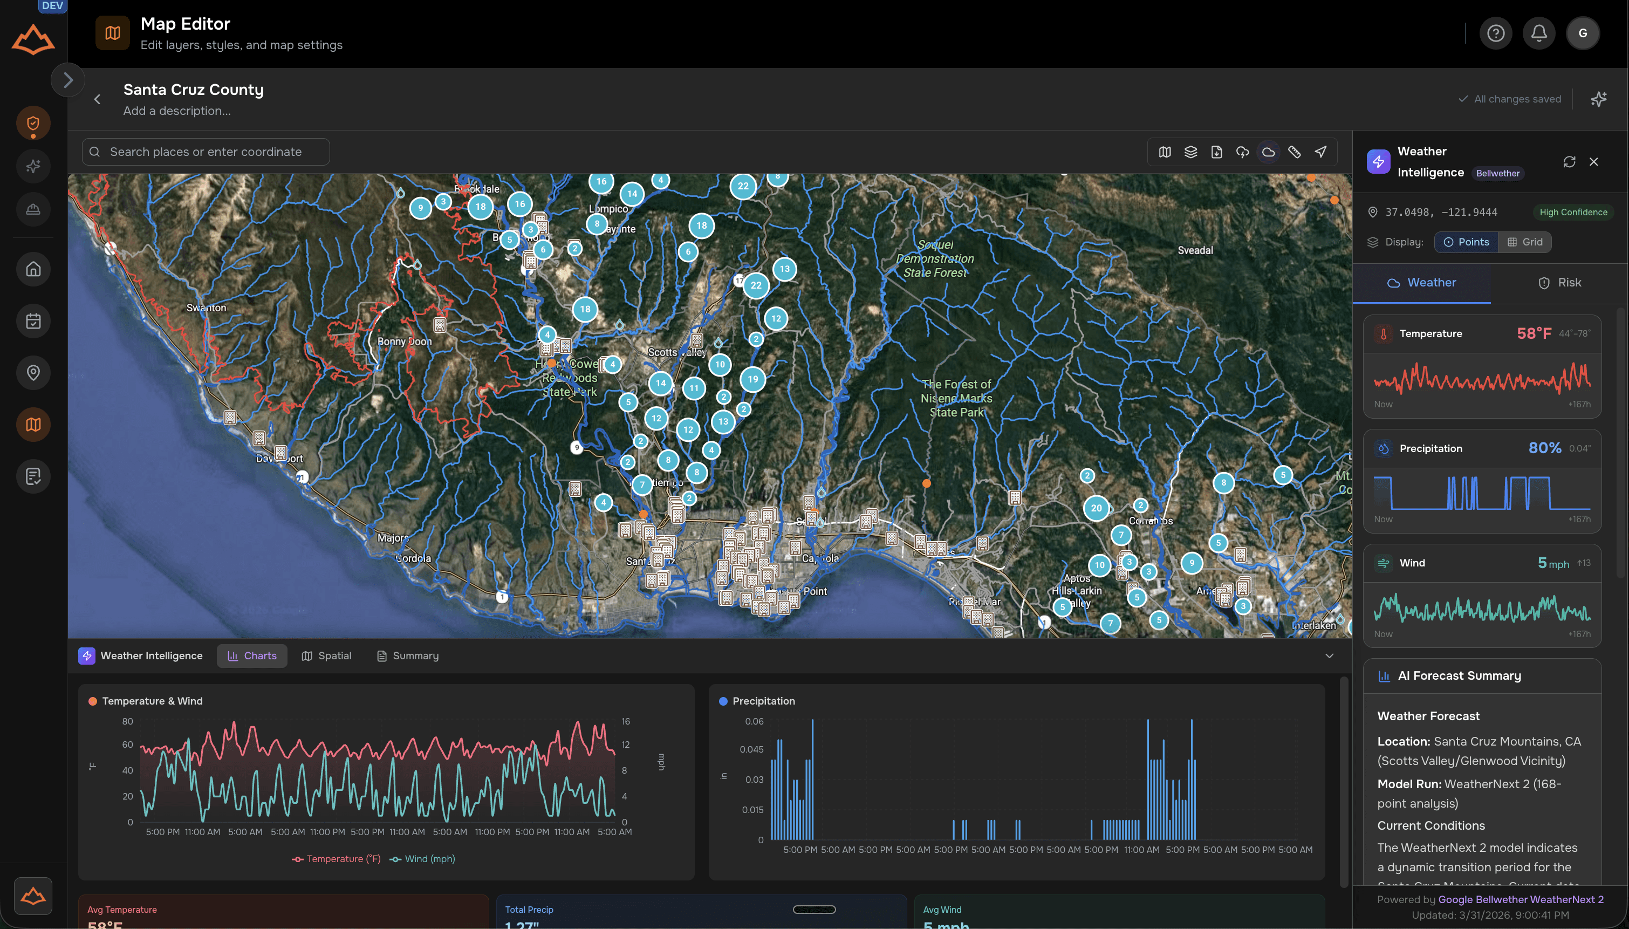
Task: Open the storm lightning cloud tool
Action: pyautogui.click(x=1242, y=152)
